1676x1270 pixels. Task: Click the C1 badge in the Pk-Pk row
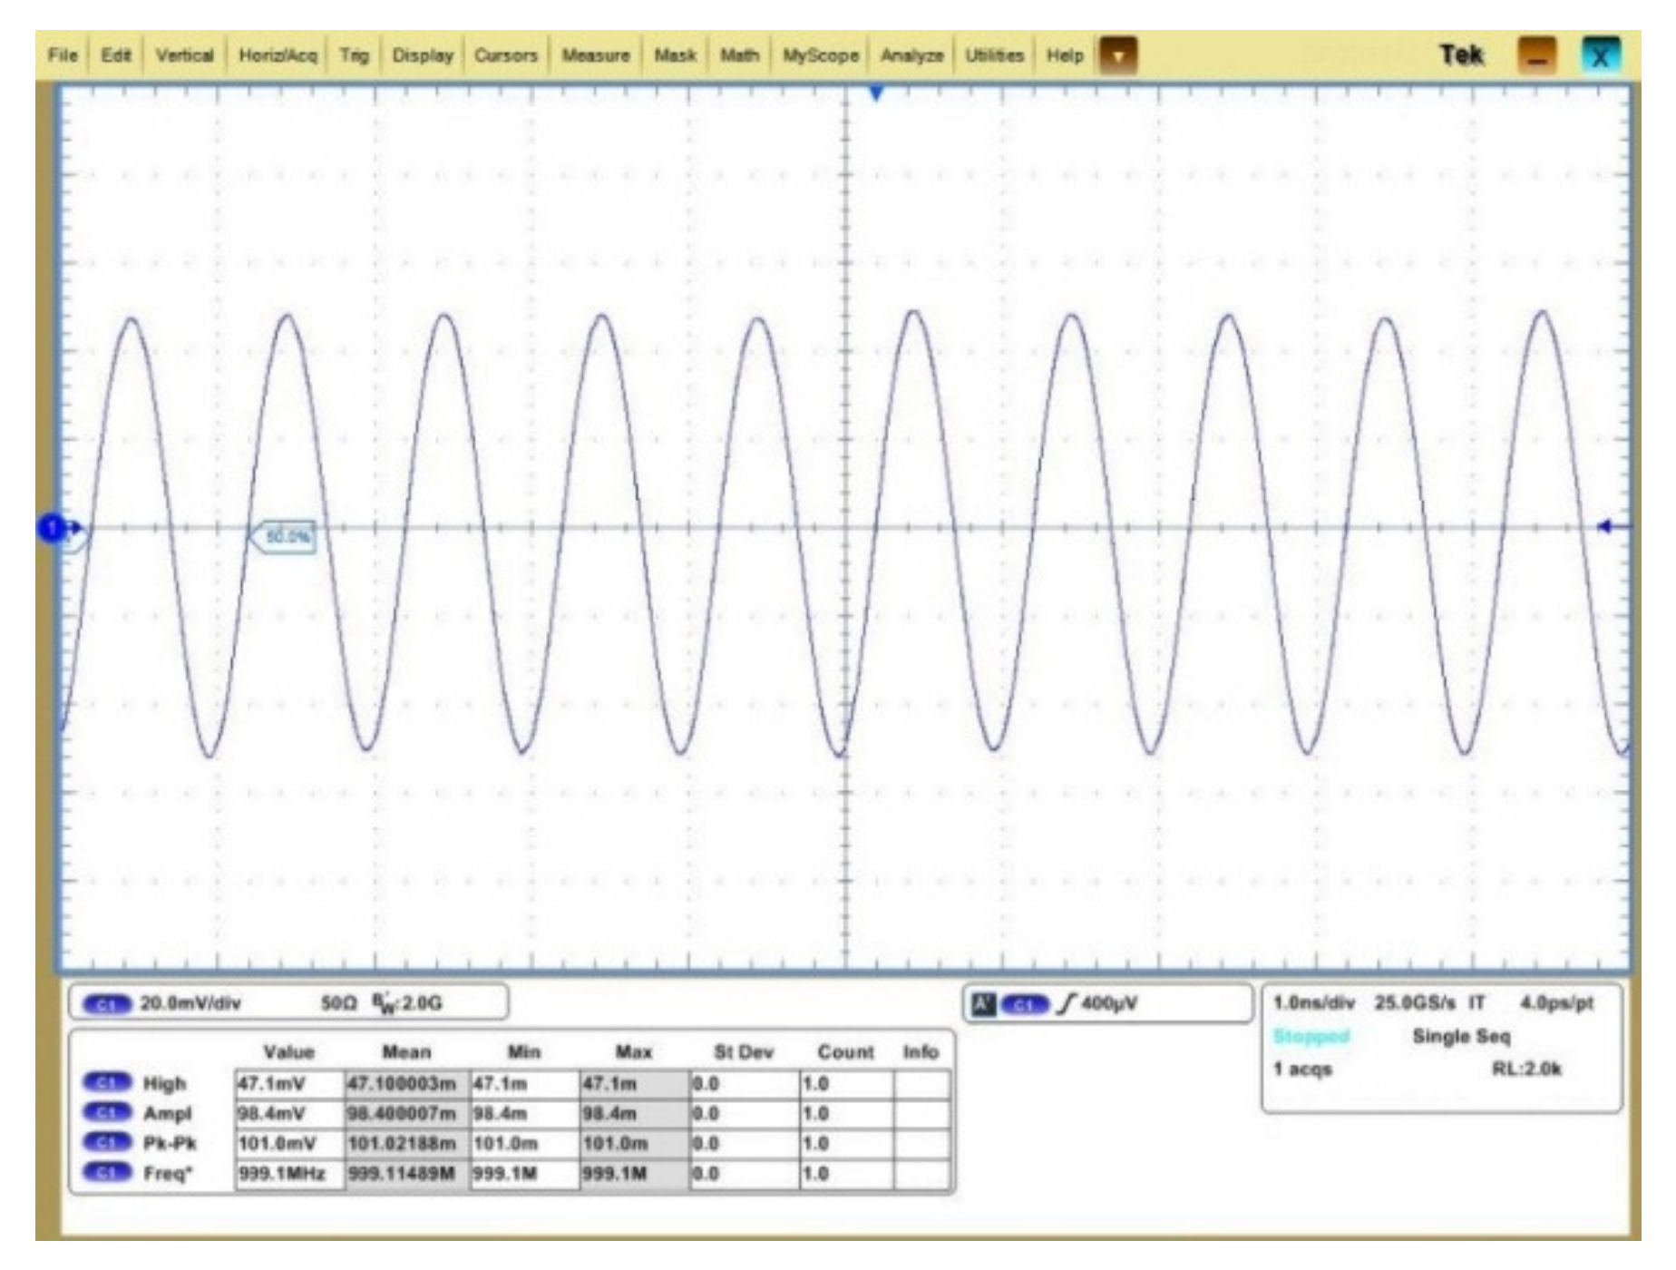[x=107, y=1143]
